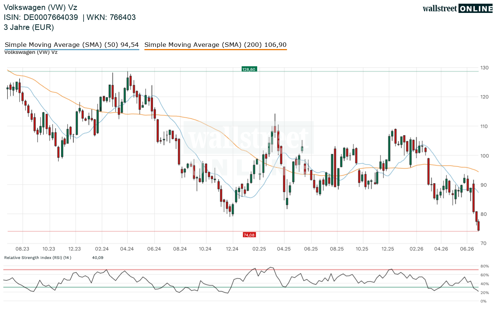Click the 04.24 date axis label
This screenshot has height=311, width=497.
pos(127,249)
